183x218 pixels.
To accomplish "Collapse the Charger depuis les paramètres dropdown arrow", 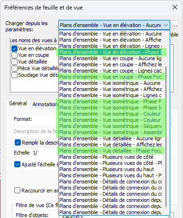I will [166, 25].
